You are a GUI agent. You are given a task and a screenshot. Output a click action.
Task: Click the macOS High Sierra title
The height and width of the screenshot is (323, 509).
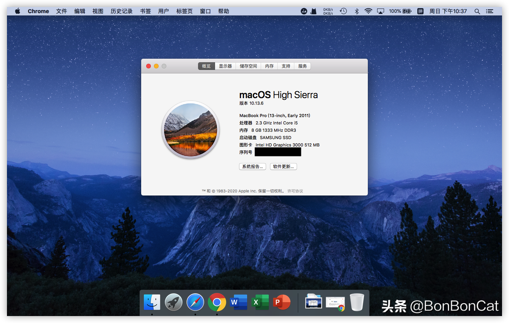278,95
